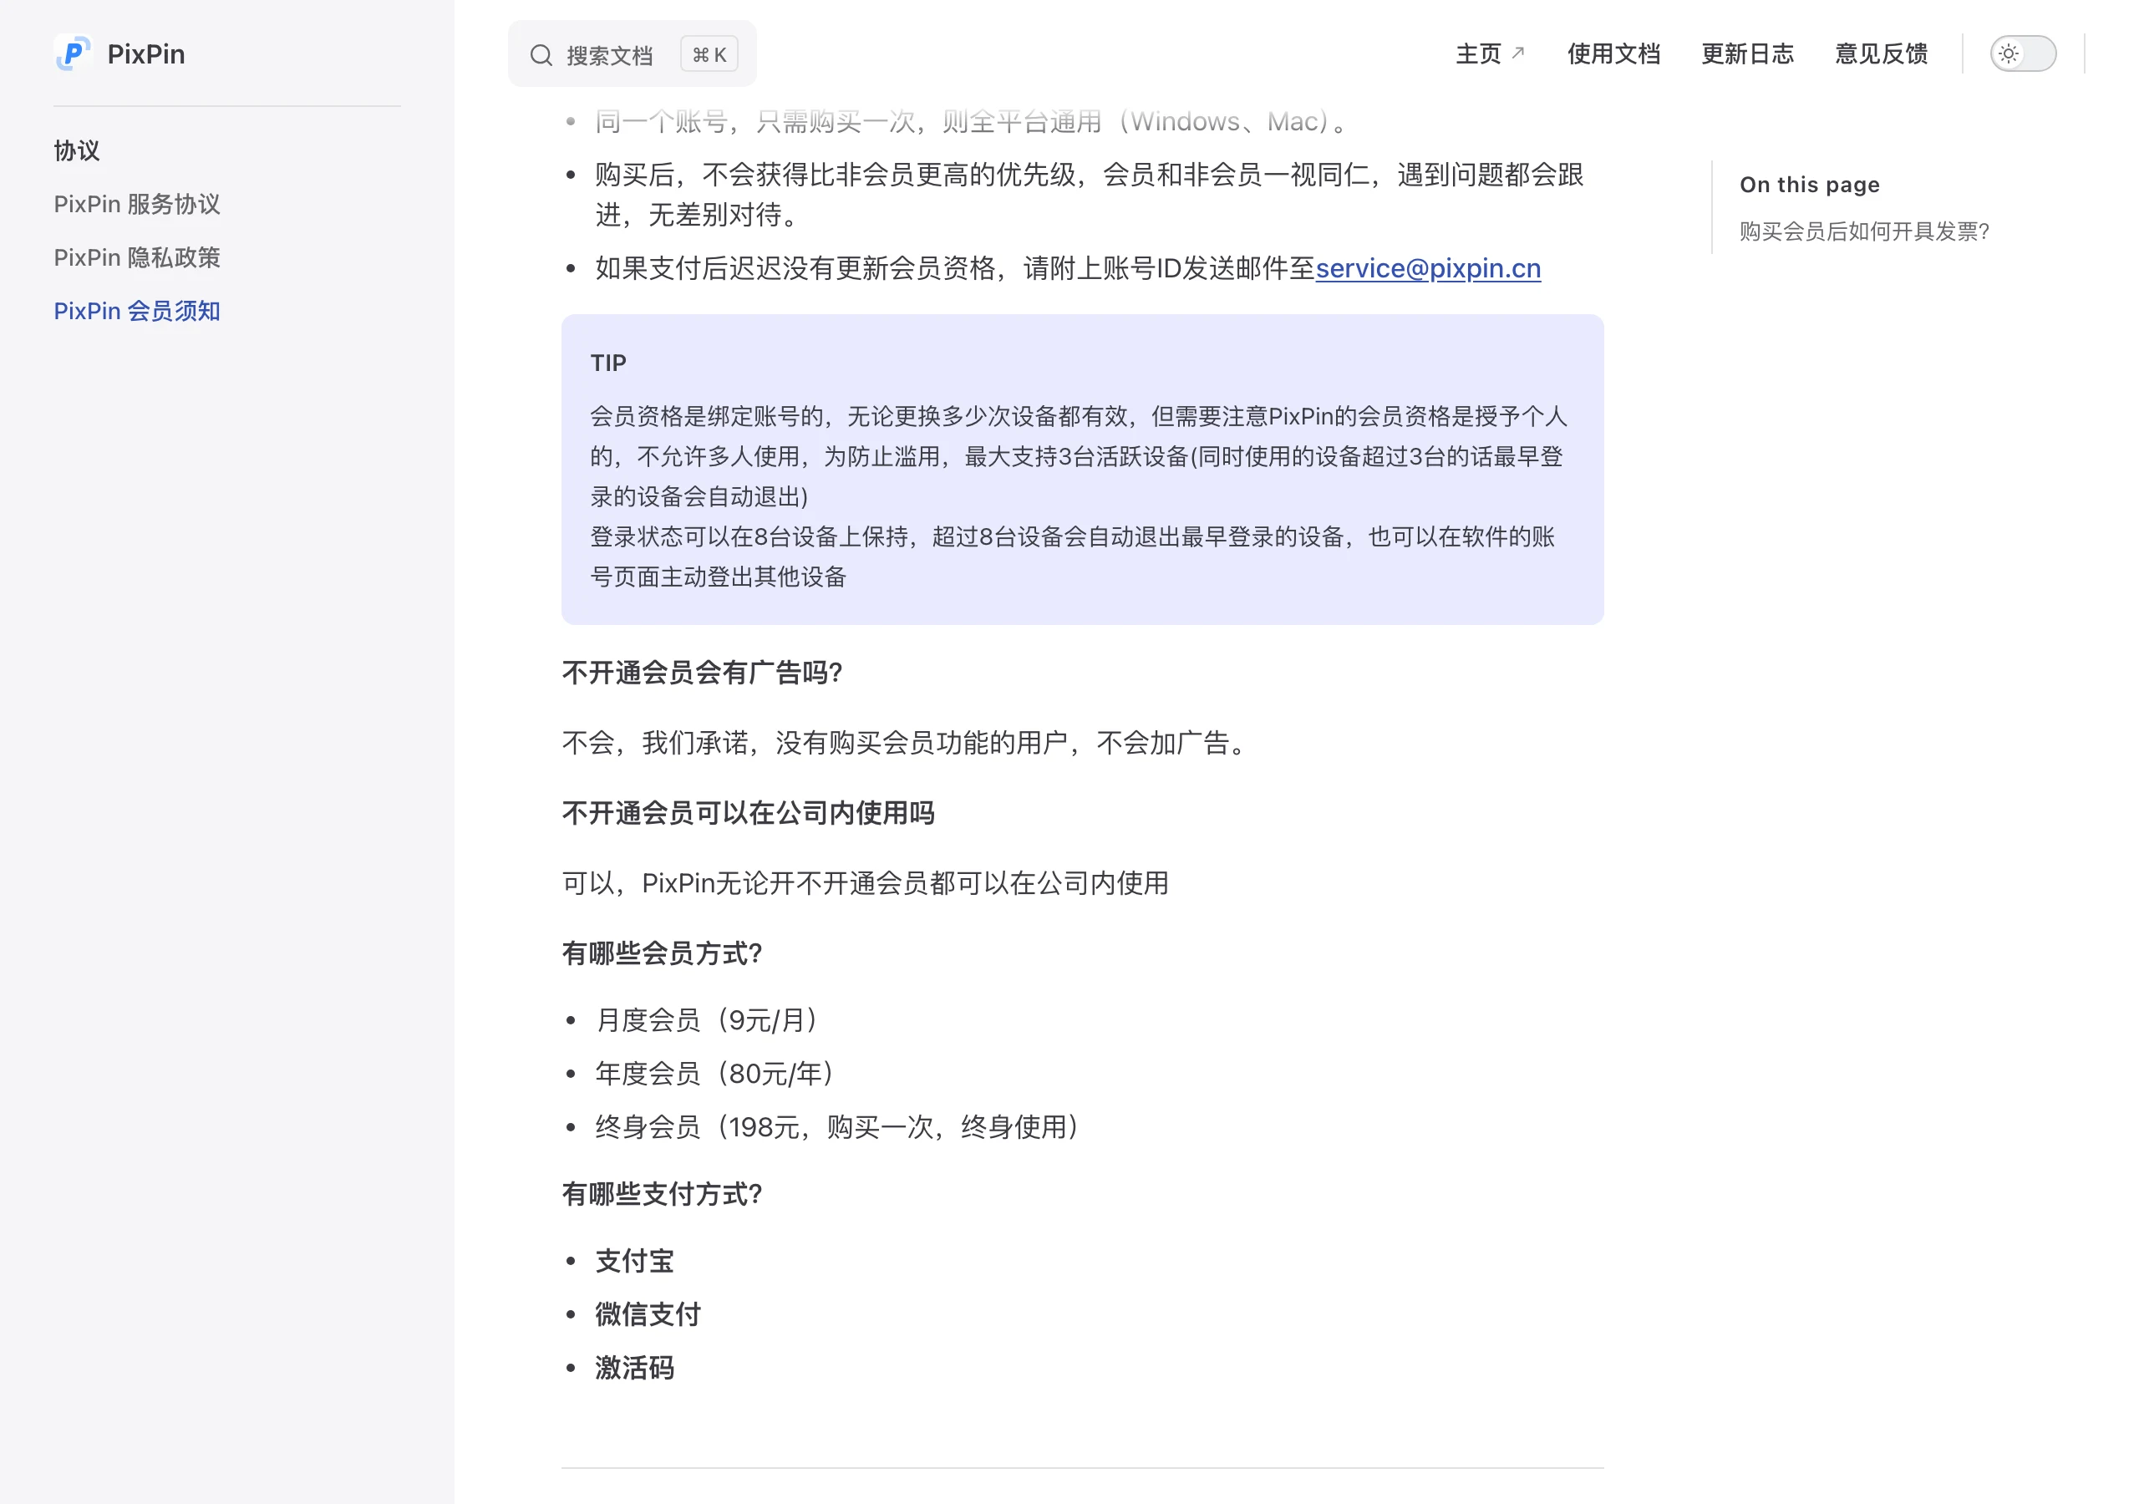Screen dimensions: 2139x1504
Task: Click the ⌘ K shortcut badge
Action: (709, 54)
